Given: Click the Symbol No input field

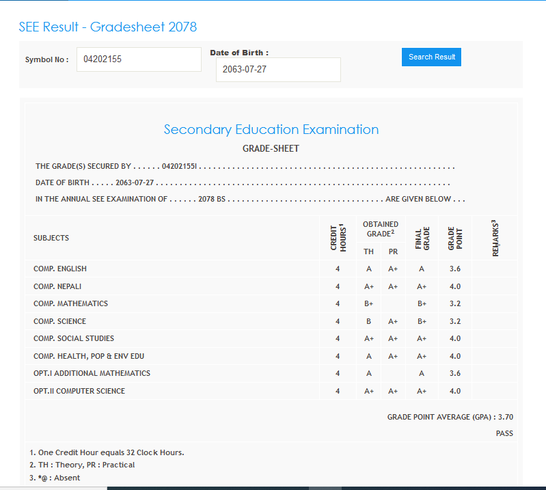Looking at the screenshot, I should coord(139,59).
